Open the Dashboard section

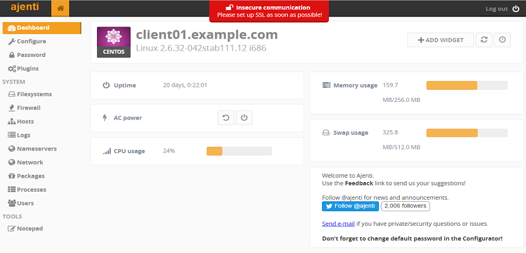[x=42, y=28]
